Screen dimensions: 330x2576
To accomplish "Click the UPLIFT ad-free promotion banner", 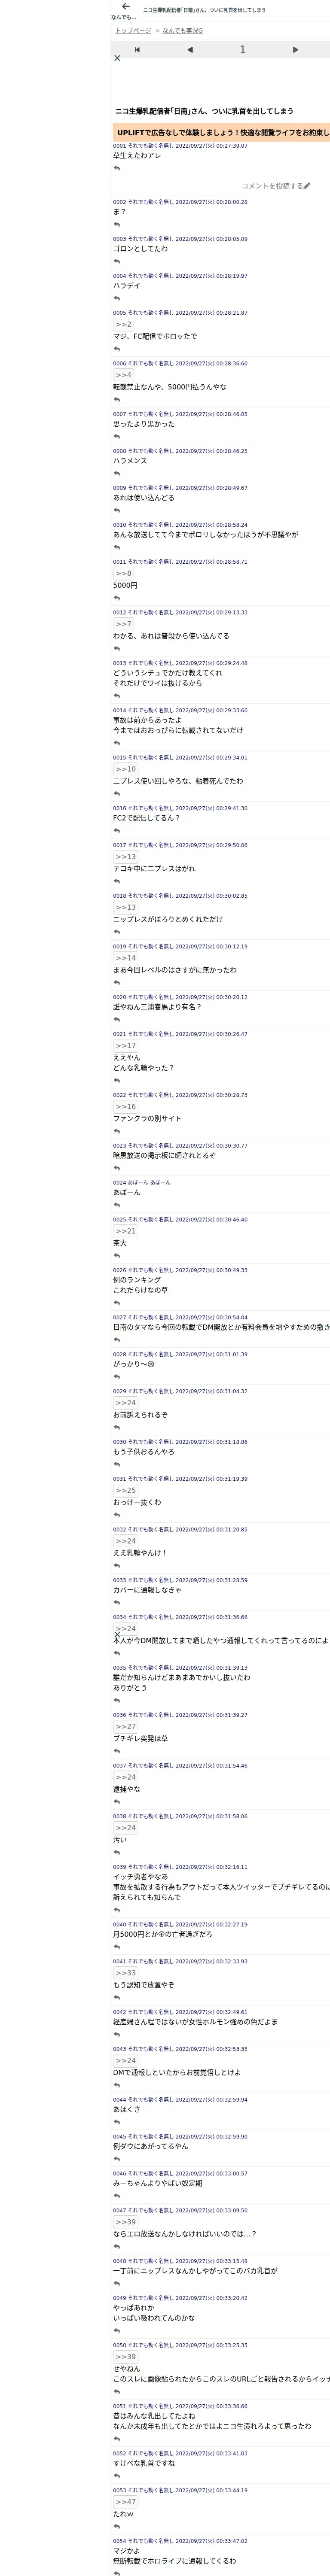I will tap(221, 132).
